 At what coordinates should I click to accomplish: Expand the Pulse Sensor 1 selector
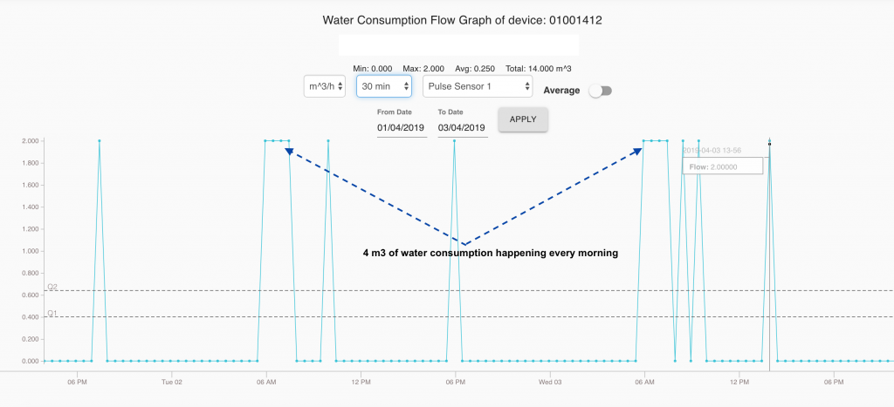478,86
